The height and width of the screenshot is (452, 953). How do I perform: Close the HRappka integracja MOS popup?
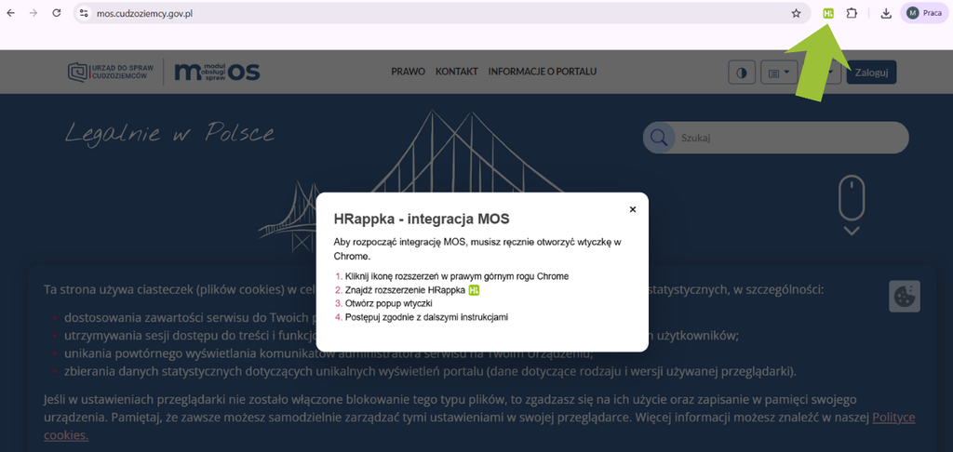click(633, 209)
